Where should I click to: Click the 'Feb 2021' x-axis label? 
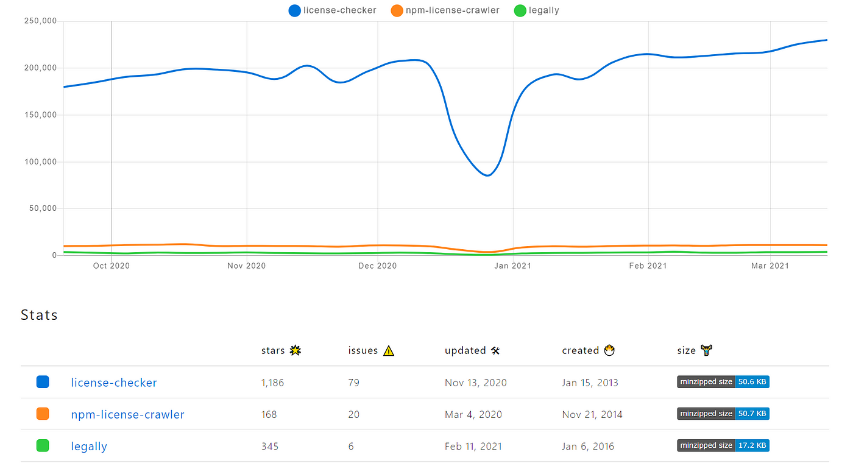point(648,266)
